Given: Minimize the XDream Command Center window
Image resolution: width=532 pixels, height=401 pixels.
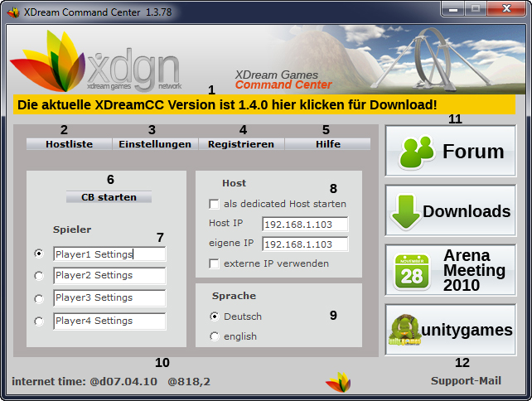Looking at the screenshot, I should (x=453, y=8).
